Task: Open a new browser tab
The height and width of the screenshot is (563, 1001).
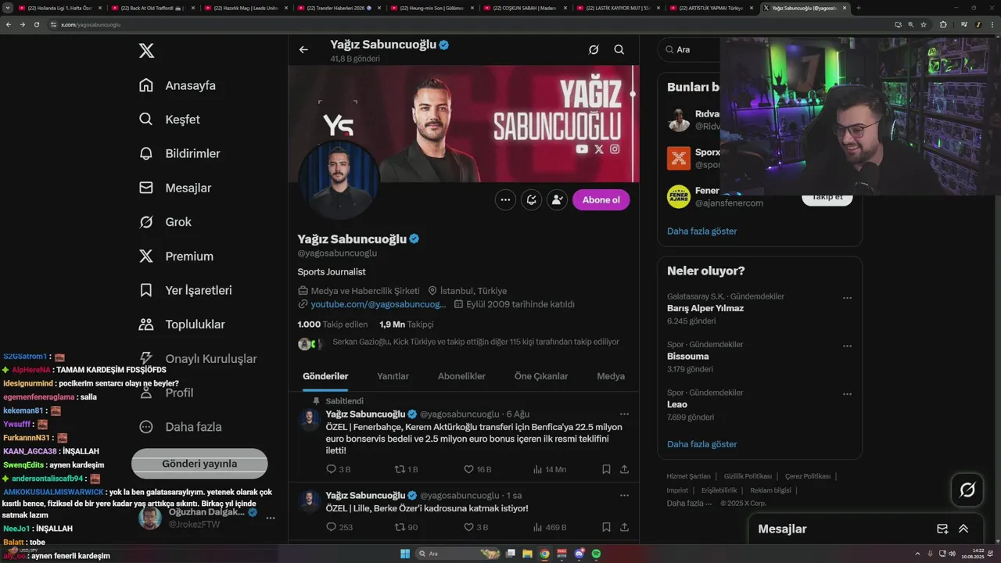Action: (x=858, y=8)
